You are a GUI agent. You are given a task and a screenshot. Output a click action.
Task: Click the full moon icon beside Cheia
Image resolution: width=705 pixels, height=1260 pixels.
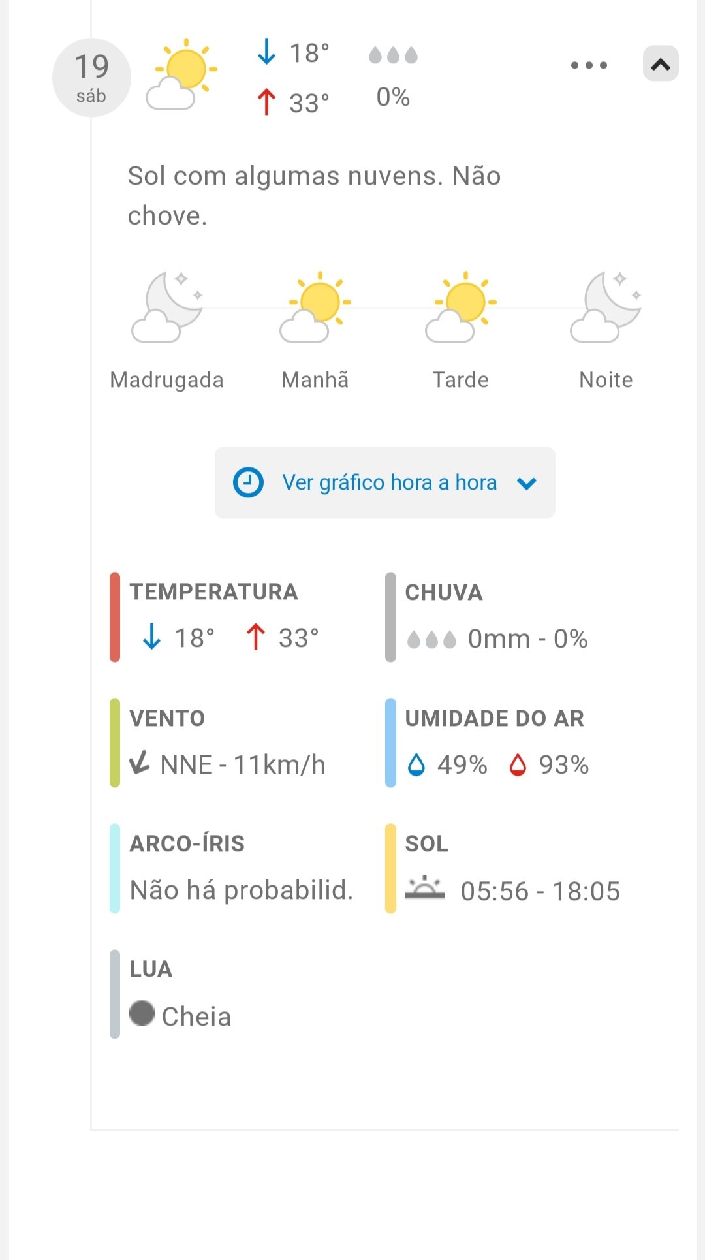142,1013
